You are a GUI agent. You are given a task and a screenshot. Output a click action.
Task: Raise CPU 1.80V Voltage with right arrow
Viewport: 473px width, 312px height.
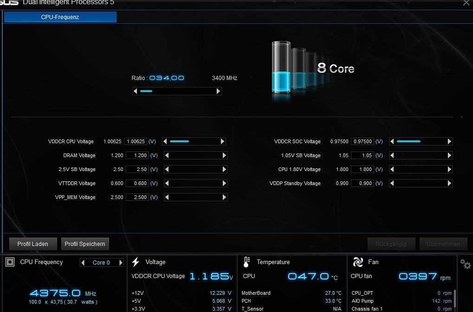(x=449, y=169)
